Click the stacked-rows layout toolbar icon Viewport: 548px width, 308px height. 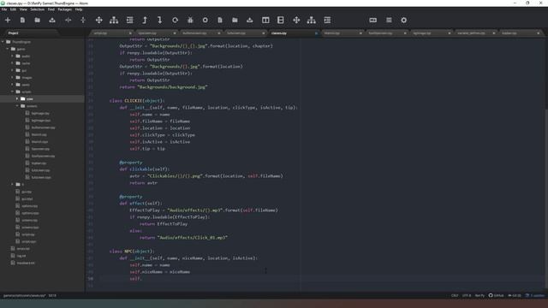[x=280, y=21]
